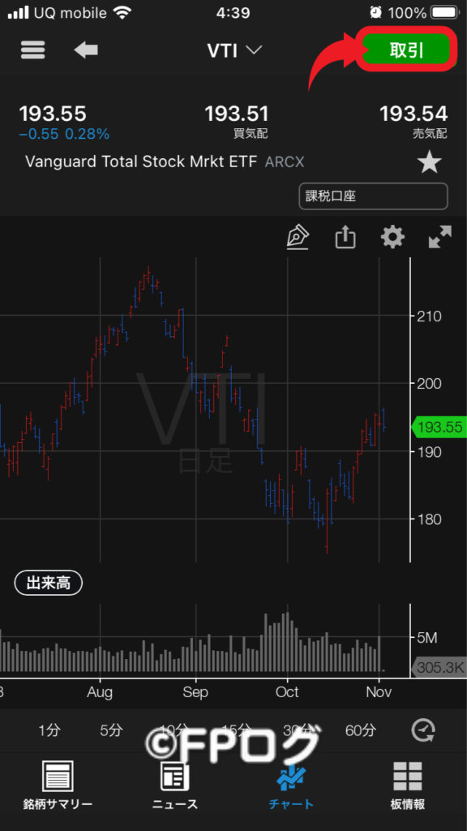Open chart settings gear icon
Image resolution: width=467 pixels, height=831 pixels.
pyautogui.click(x=392, y=238)
